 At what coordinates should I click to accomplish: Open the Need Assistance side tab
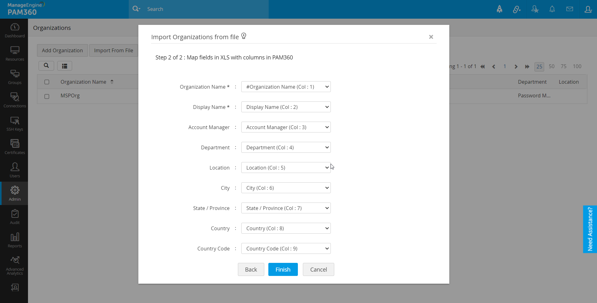(590, 229)
